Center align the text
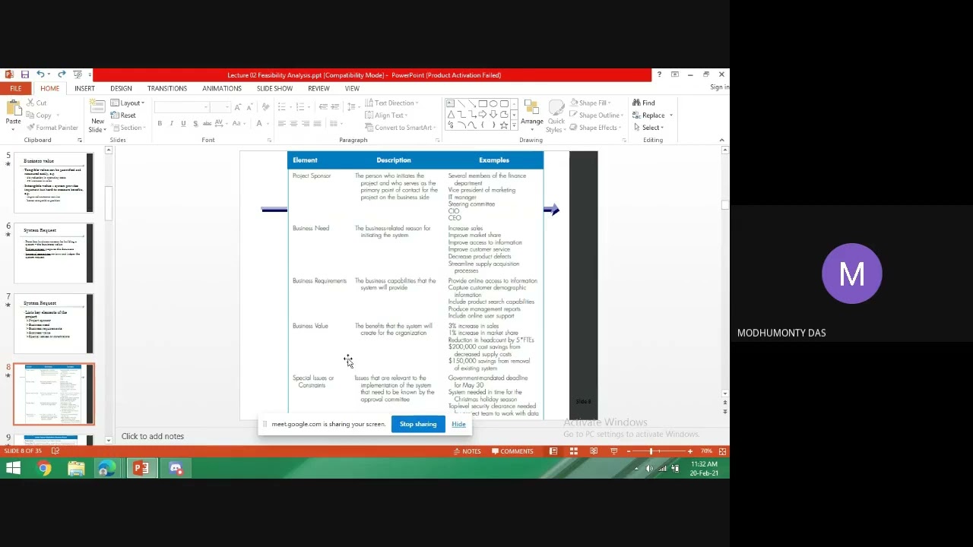 [293, 124]
